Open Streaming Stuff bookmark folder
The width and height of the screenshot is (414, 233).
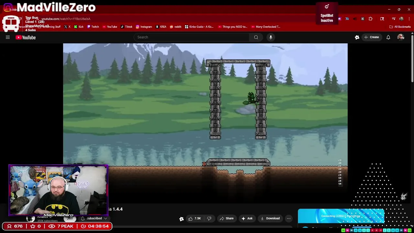pyautogui.click(x=49, y=27)
